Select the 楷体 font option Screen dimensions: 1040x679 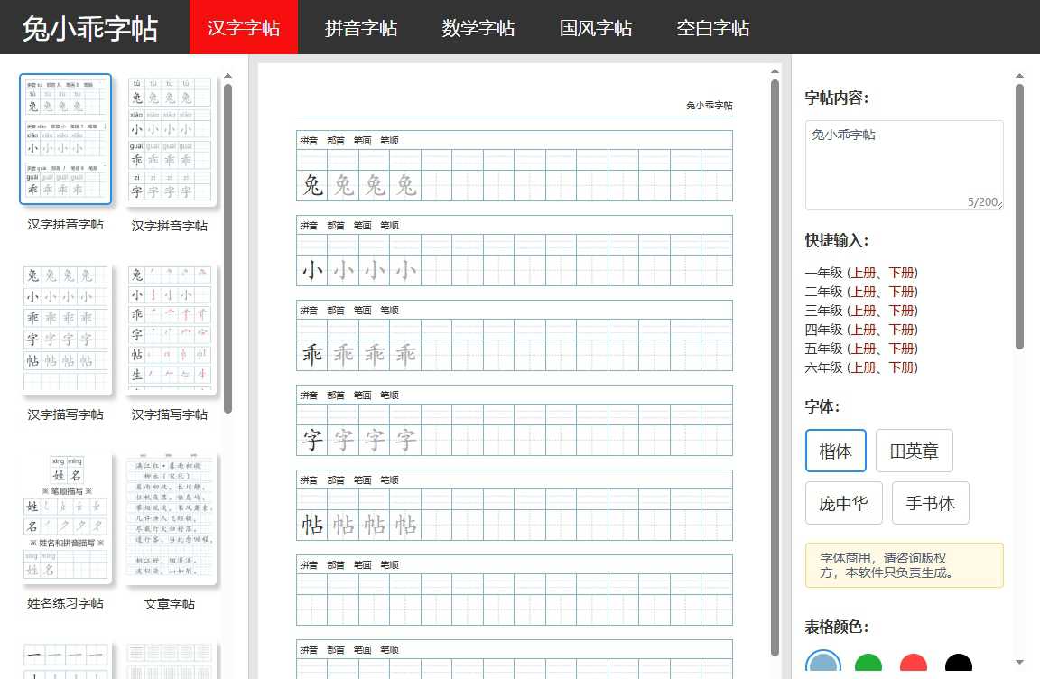click(x=835, y=451)
